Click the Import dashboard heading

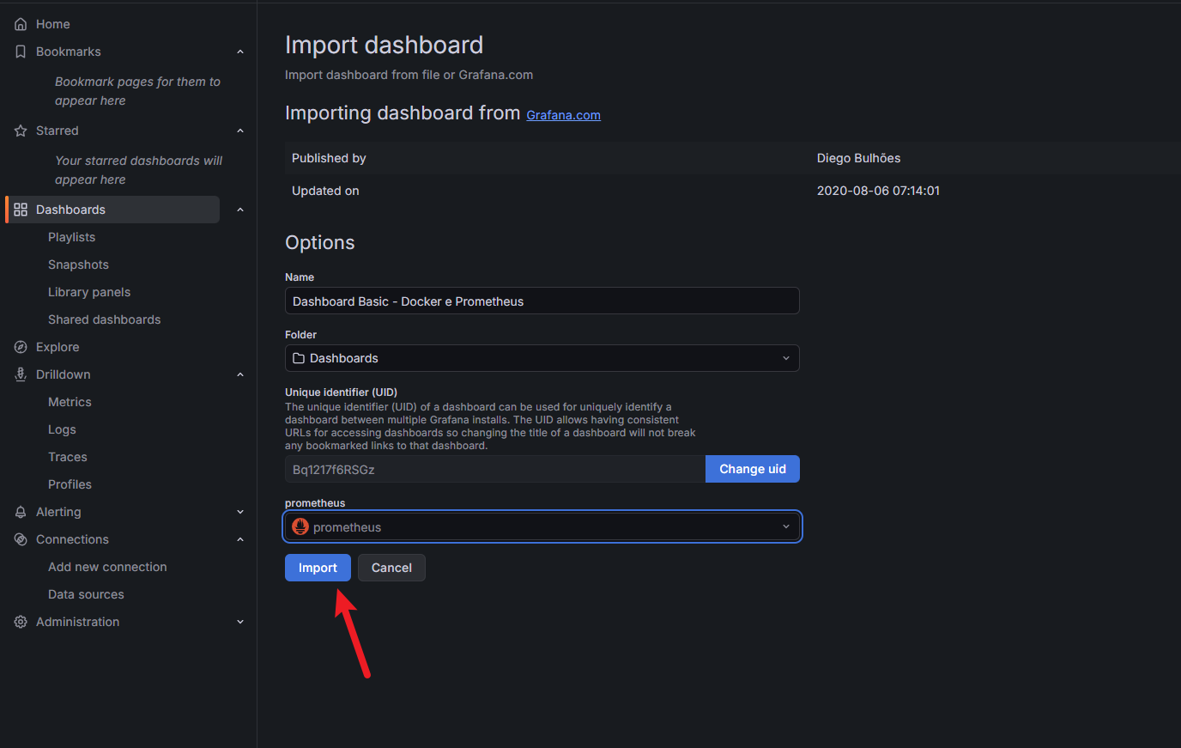(x=384, y=45)
